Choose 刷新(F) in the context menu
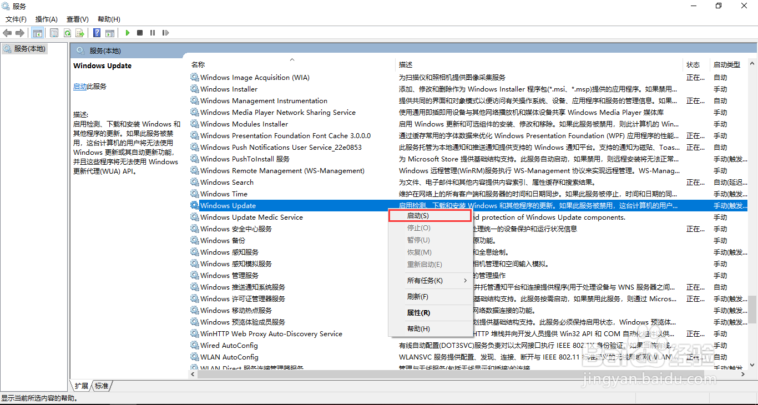Viewport: 758px width, 405px height. tap(430, 297)
